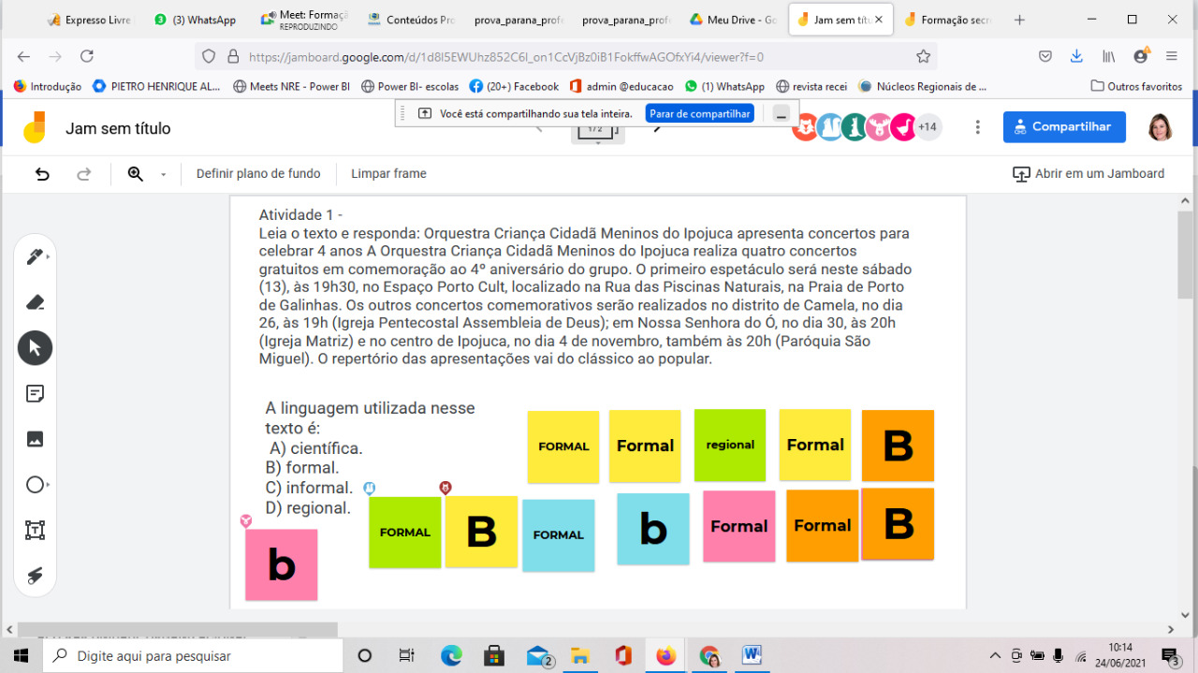Open the Meets NRE - Power BI bookmark
The image size is (1198, 673).
coord(291,86)
